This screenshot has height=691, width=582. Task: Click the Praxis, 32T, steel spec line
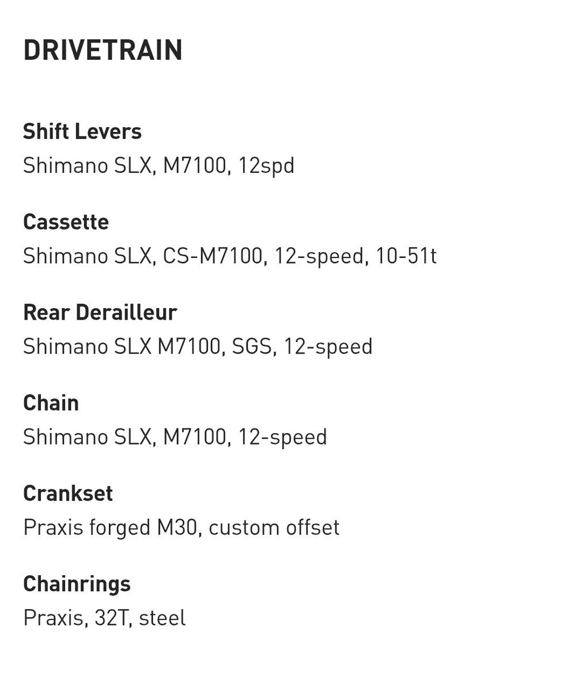[x=104, y=618]
